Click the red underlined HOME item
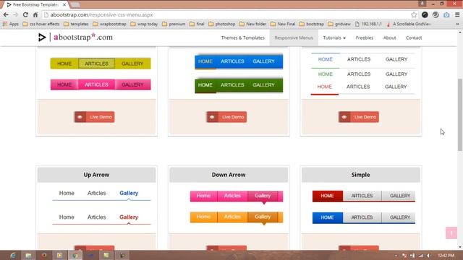463x260 pixels. (x=325, y=87)
